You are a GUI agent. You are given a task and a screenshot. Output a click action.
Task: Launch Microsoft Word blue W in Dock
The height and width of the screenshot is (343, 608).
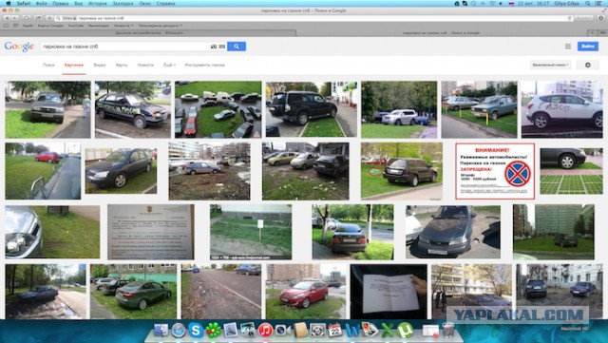click(x=352, y=331)
